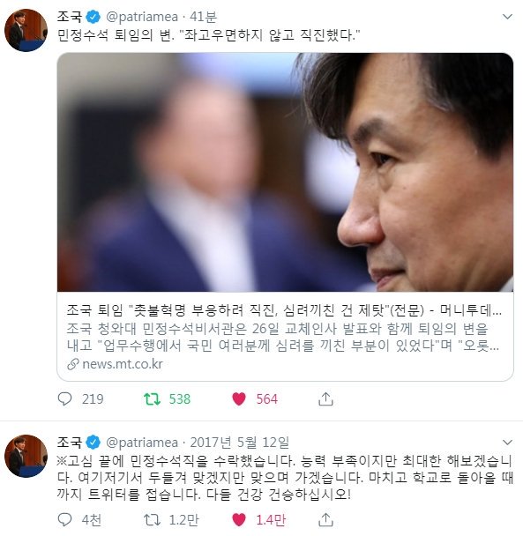
Task: Click the verified badge on the first tweet
Action: coord(93,17)
